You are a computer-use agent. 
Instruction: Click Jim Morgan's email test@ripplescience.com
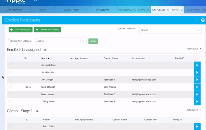tap(144, 80)
